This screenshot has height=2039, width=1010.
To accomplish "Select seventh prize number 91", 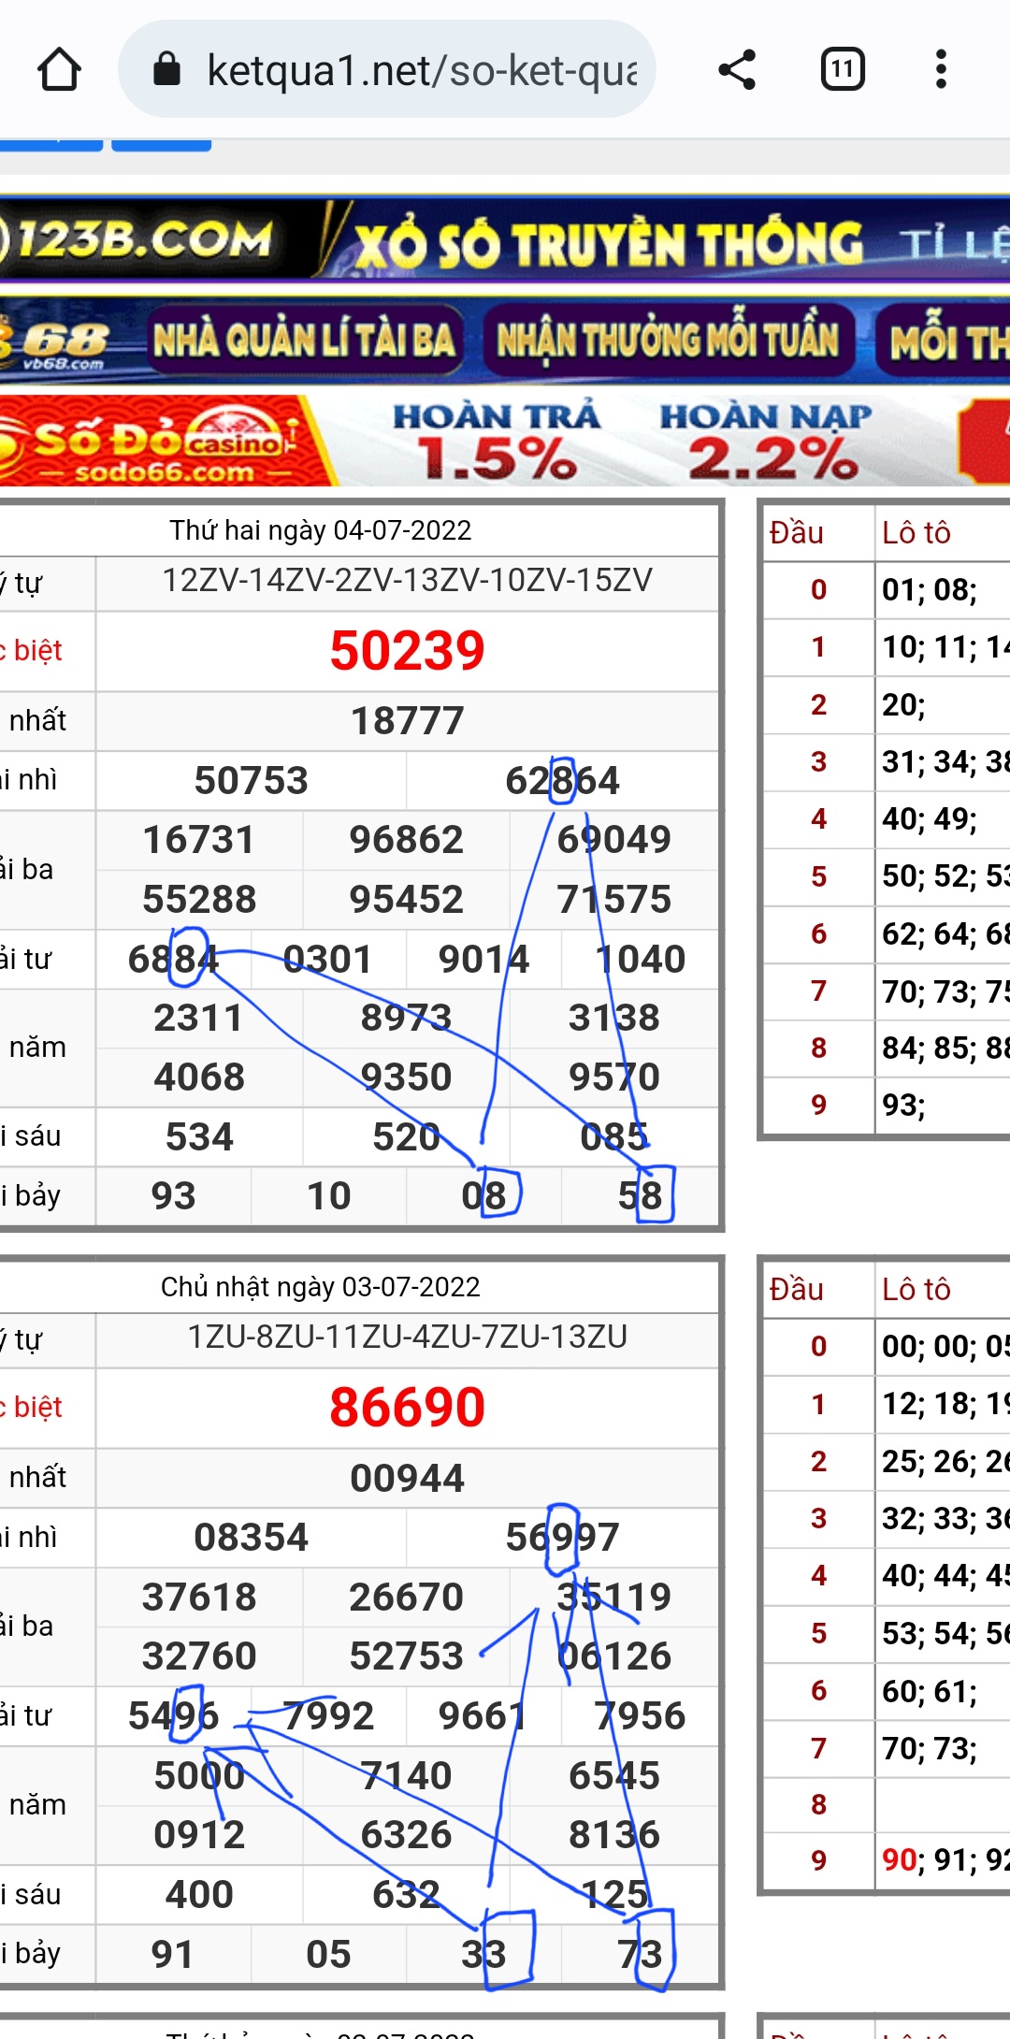I will (174, 1955).
